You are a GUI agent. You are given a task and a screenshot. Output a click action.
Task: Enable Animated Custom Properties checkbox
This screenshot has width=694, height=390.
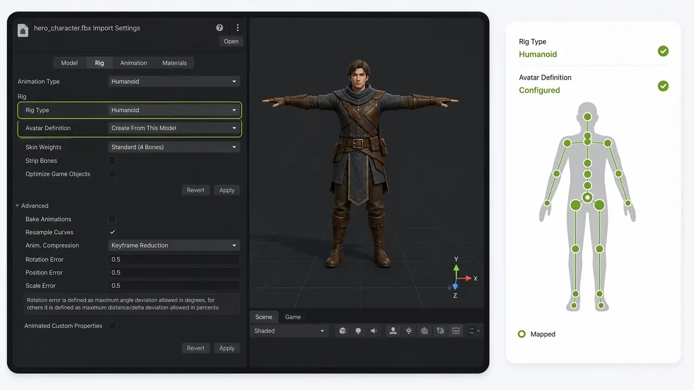pos(112,326)
